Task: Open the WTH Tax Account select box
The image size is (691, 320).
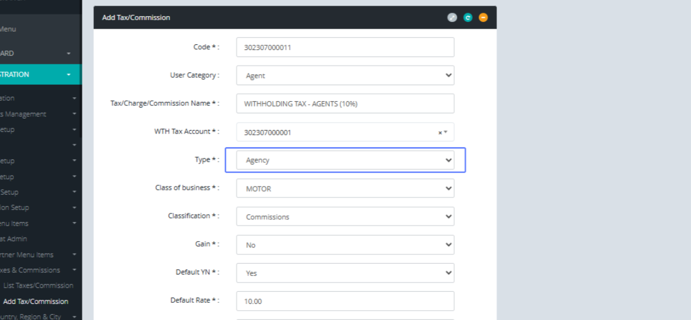Action: 340,132
